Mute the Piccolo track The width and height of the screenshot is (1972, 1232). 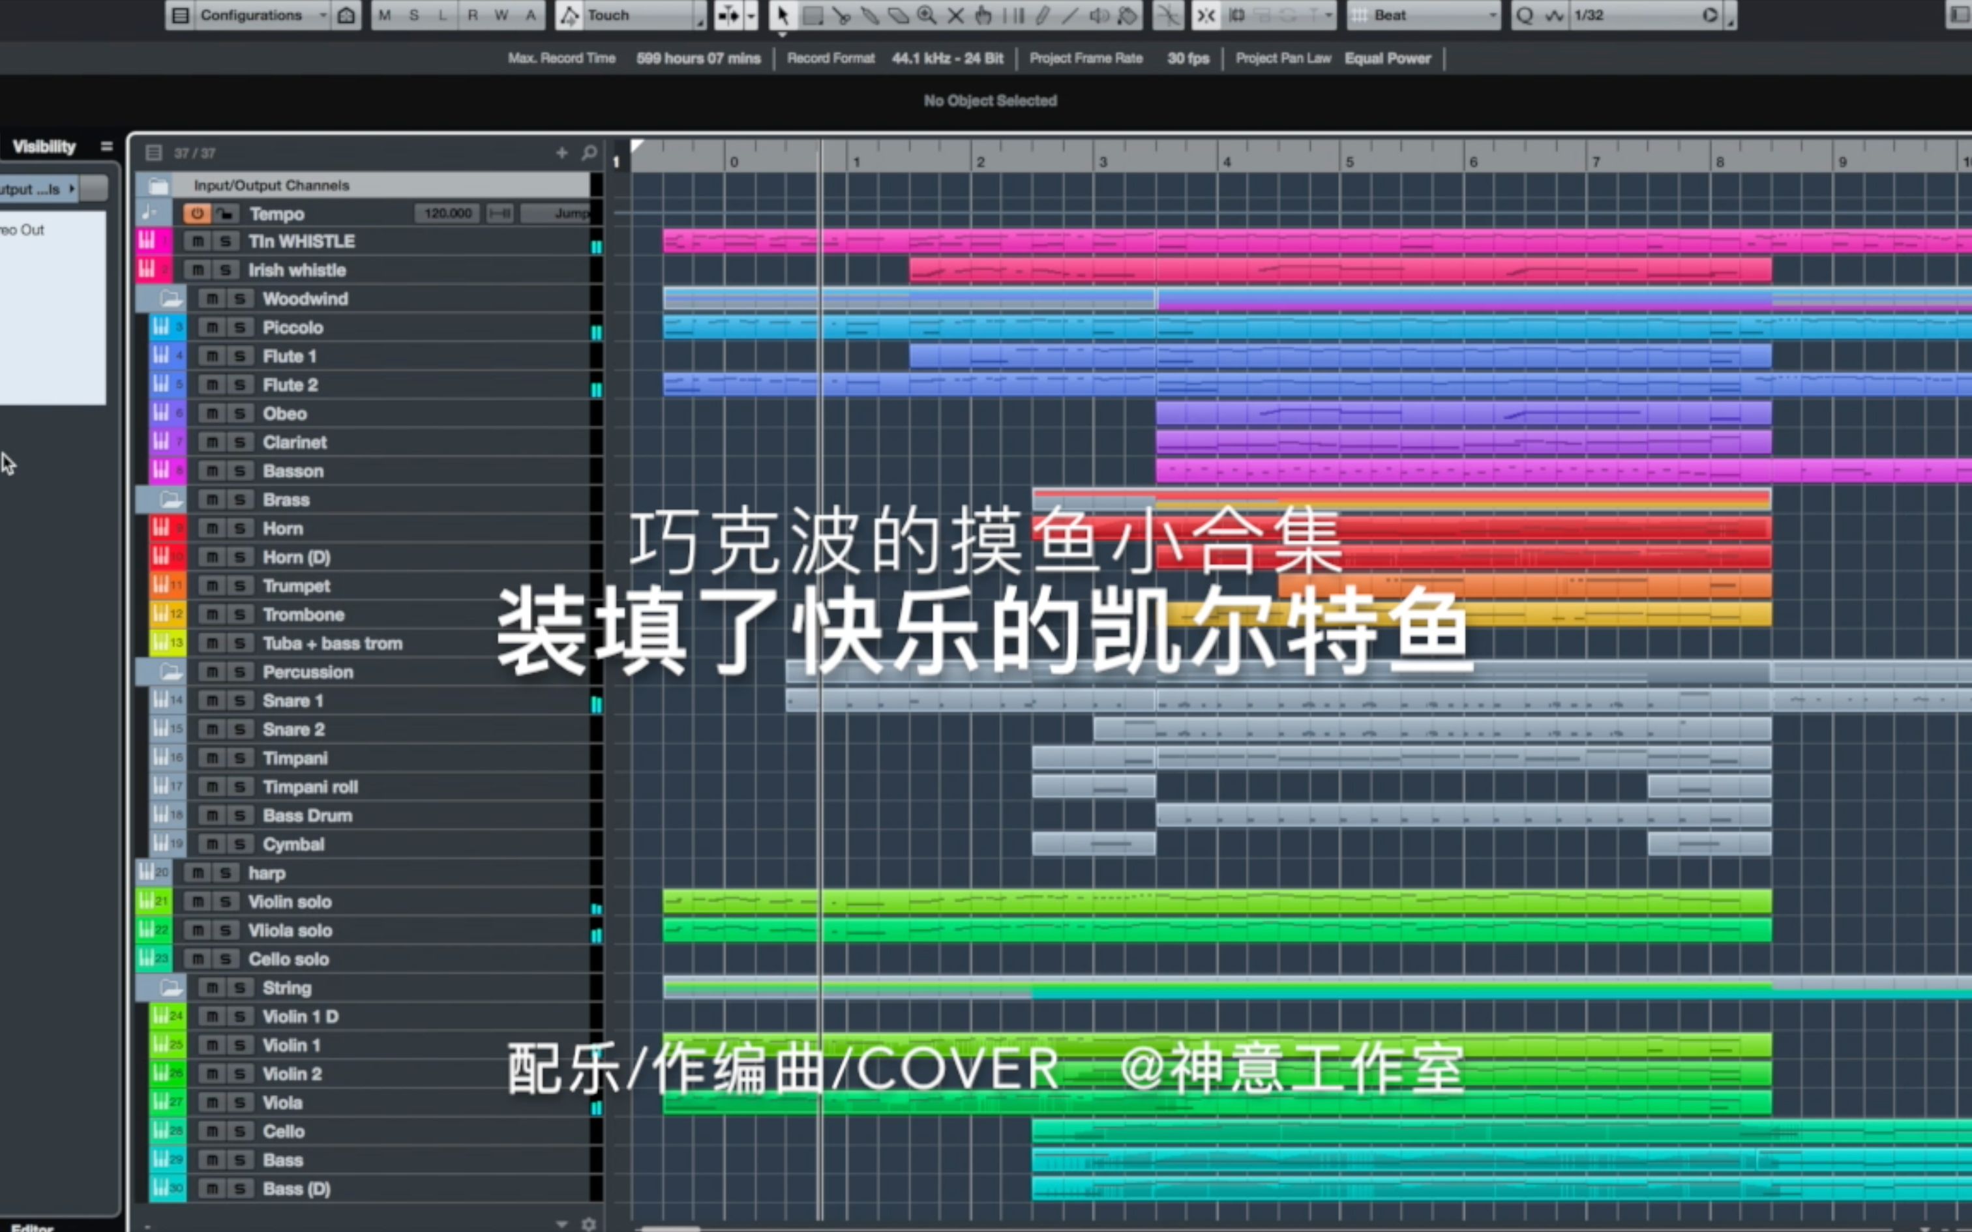pos(212,327)
